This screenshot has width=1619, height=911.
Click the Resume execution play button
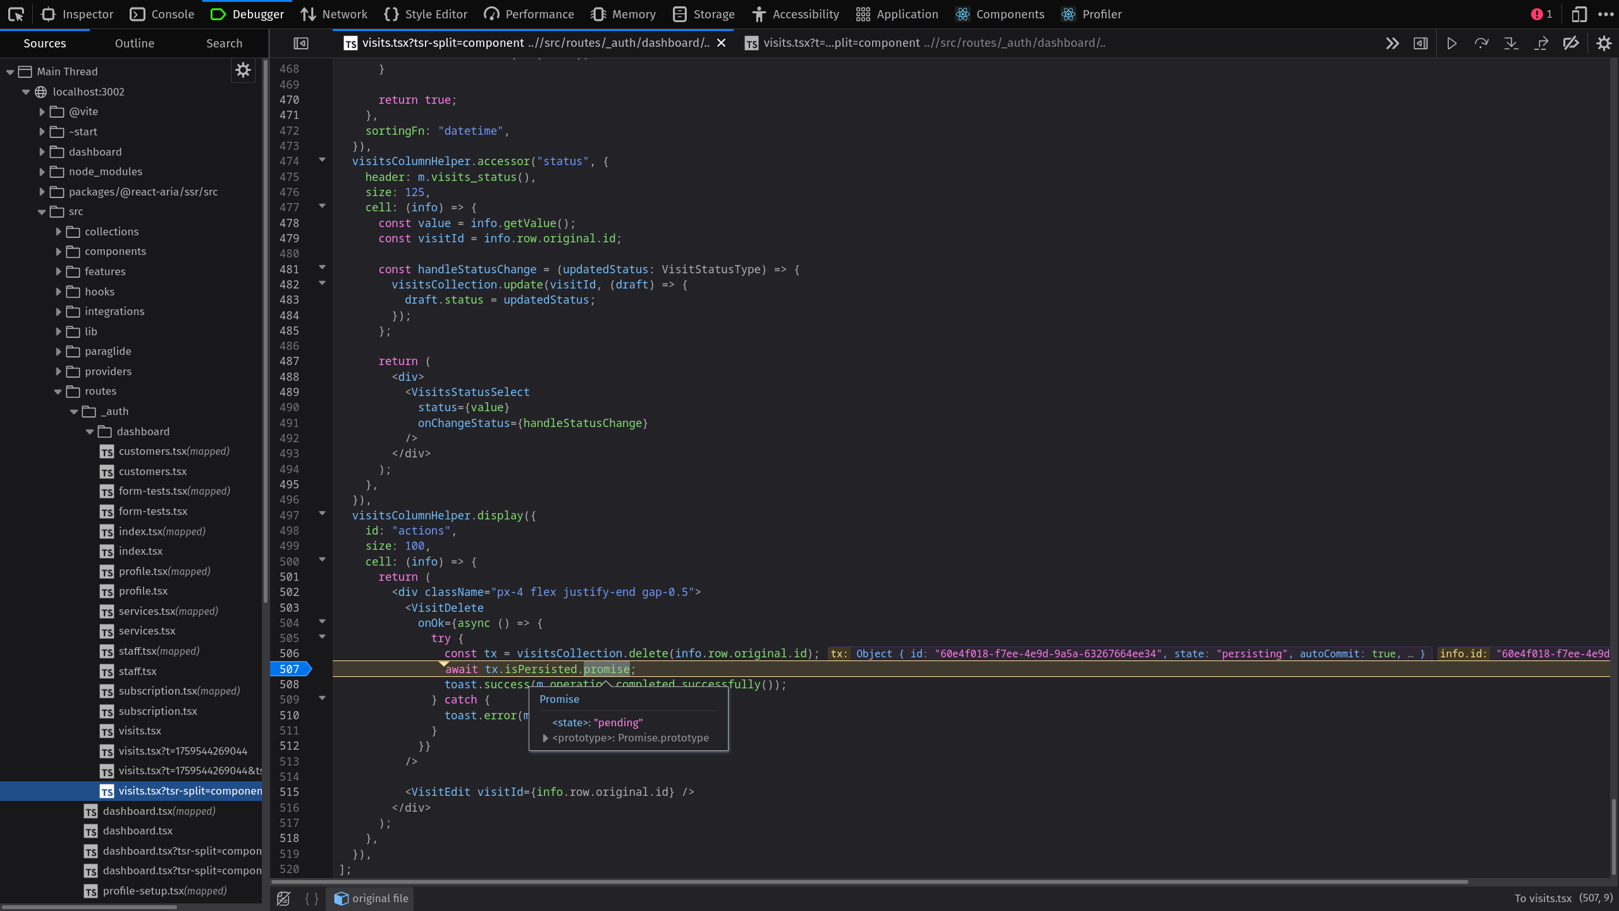(1451, 43)
